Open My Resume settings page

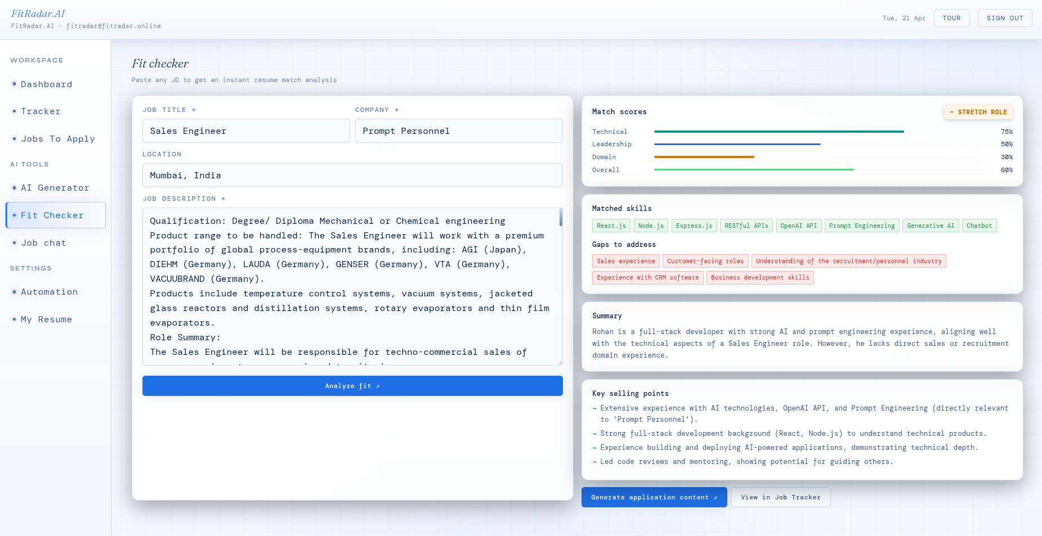pos(55,319)
